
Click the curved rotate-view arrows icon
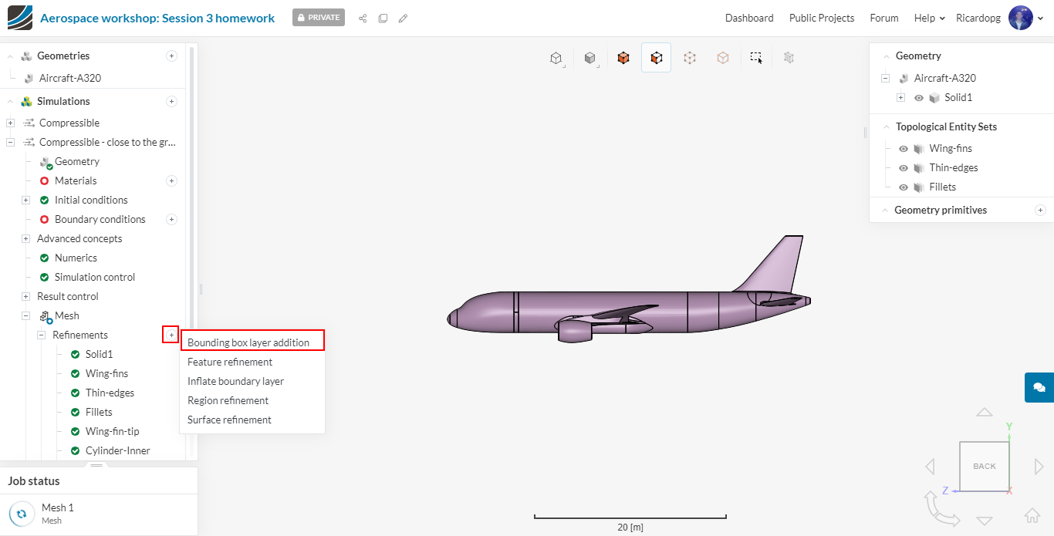point(941,509)
